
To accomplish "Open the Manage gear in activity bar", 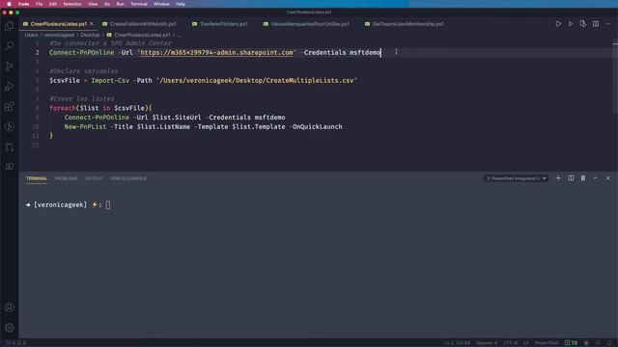I will pyautogui.click(x=9, y=328).
